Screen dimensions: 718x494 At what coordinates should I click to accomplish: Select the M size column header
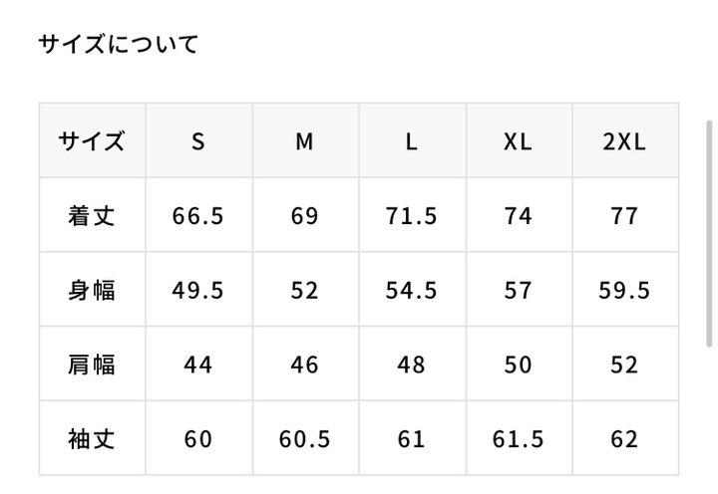305,140
